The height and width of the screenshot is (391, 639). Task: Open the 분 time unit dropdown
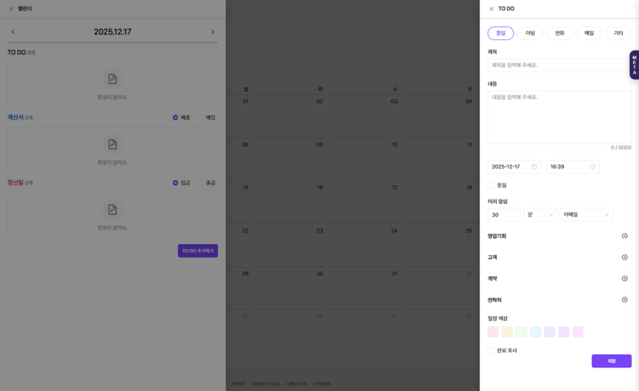click(540, 215)
